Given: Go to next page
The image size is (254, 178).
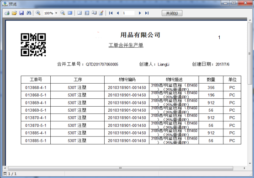Looking at the screenshot, I should click(140, 13).
